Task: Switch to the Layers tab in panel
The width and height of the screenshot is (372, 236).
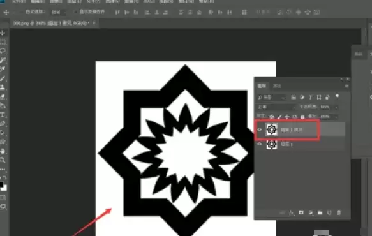Action: 262,86
